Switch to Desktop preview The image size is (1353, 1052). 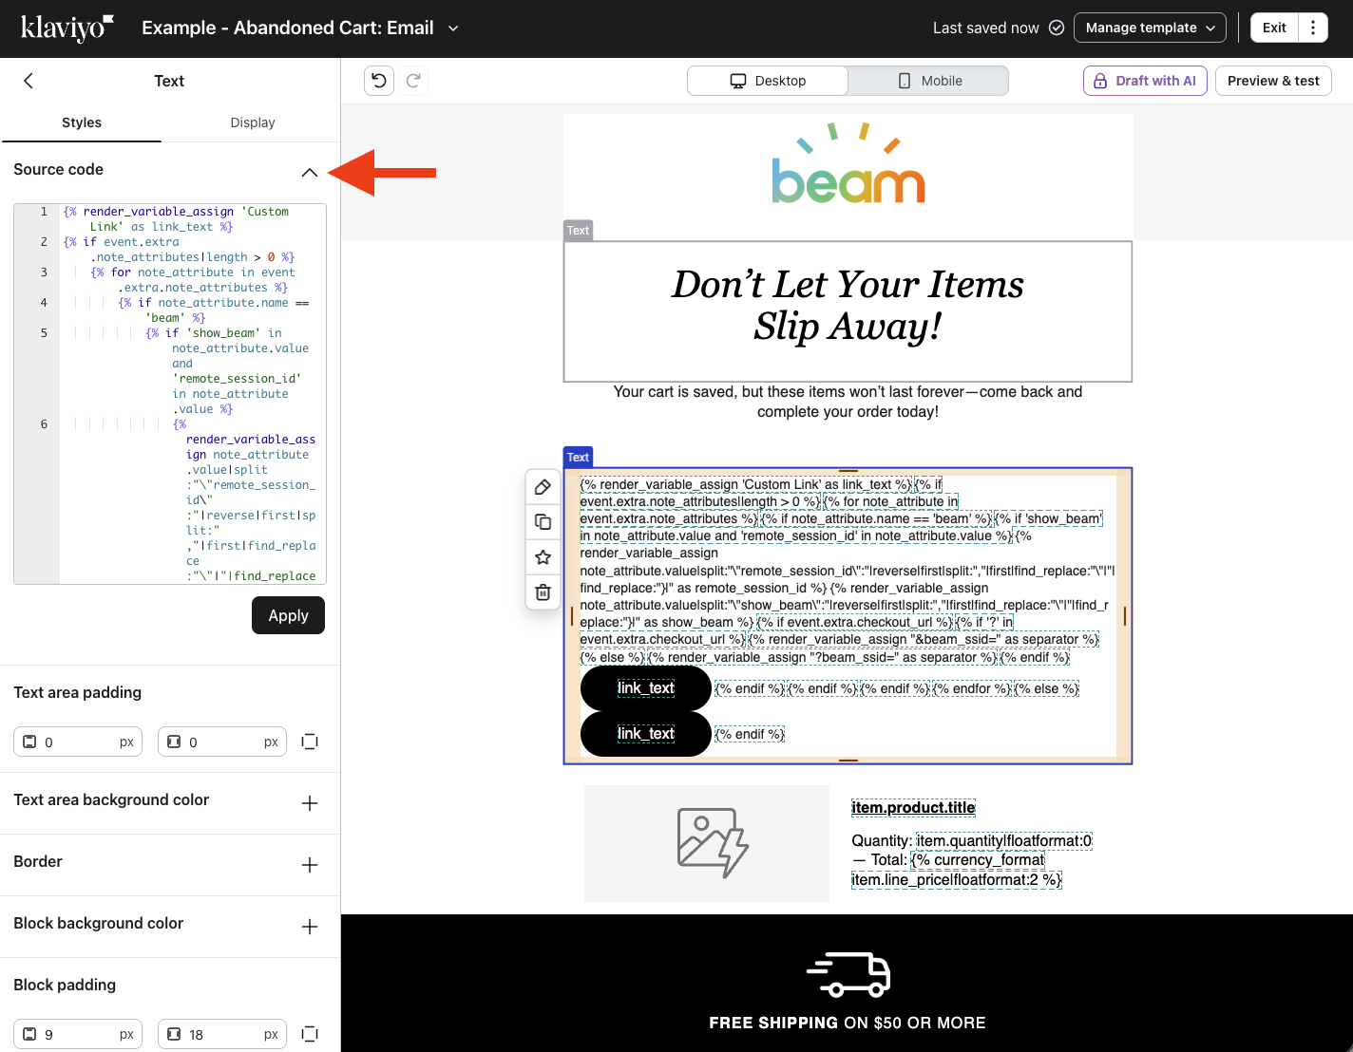(768, 81)
